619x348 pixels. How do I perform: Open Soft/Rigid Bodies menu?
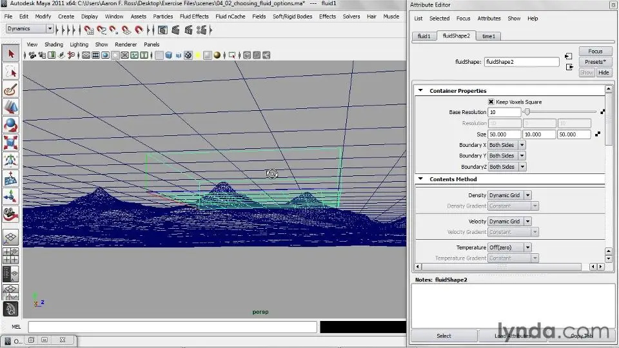(x=293, y=16)
